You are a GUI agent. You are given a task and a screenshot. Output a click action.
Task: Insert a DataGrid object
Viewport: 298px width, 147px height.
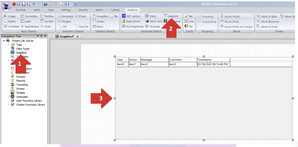pyautogui.click(x=171, y=16)
